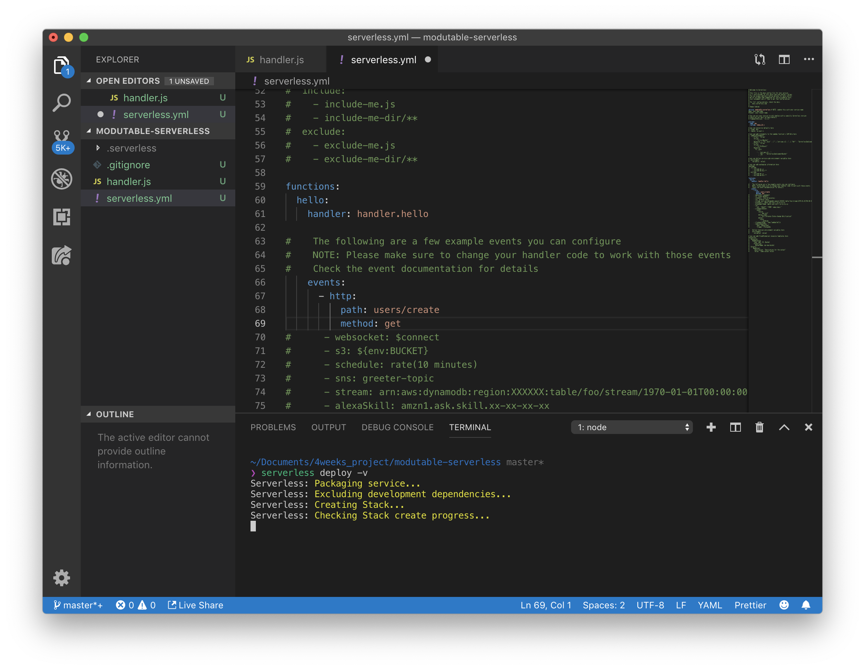Viewport: 865px width, 670px height.
Task: Click the Open Changes icon in editor toolbar
Action: (760, 59)
